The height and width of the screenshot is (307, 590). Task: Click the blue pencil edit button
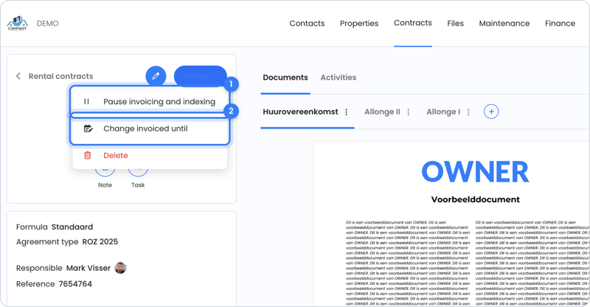coord(156,76)
